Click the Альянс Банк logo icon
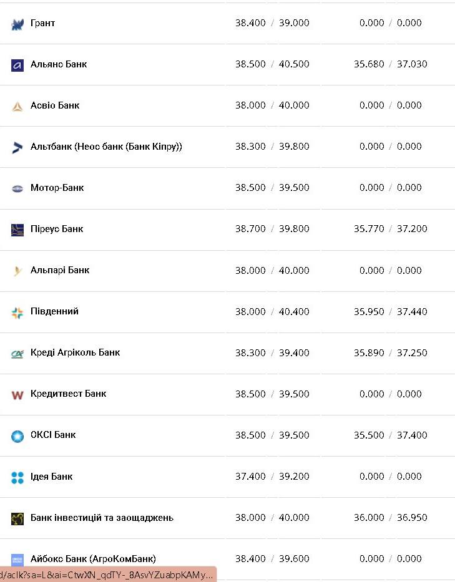This screenshot has width=455, height=582. click(17, 65)
